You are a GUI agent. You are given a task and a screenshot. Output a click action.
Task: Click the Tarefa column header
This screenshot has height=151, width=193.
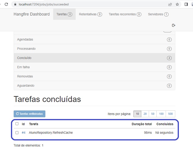[x=34, y=124]
